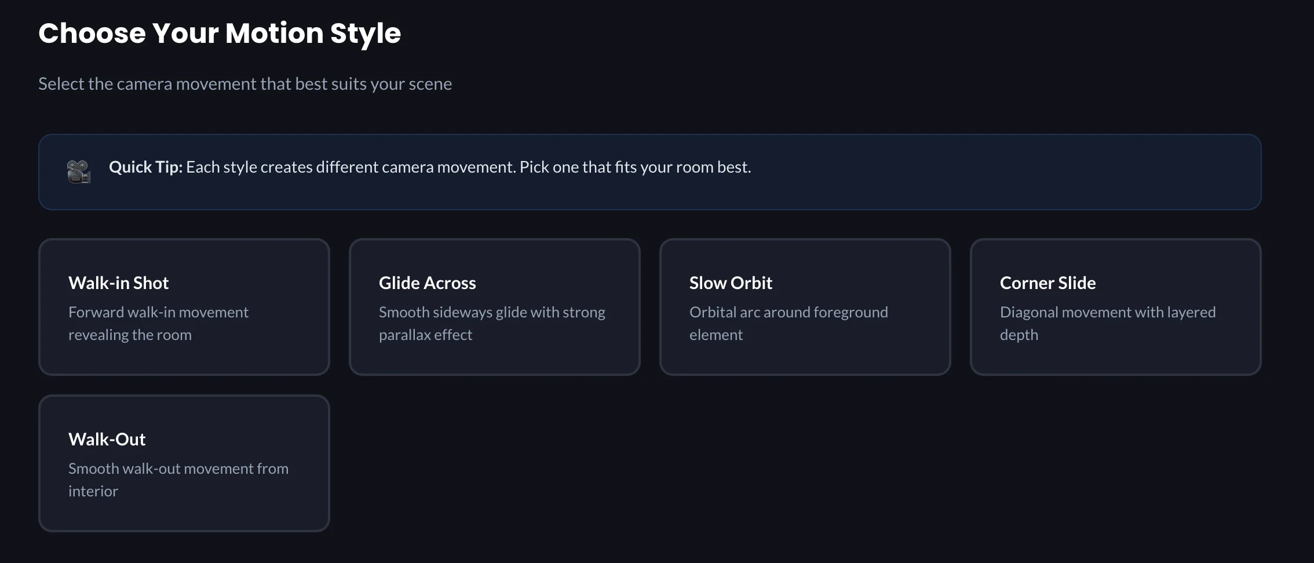Click the diagonal movement layered depth description
Viewport: 1314px width, 563px height.
1108,323
